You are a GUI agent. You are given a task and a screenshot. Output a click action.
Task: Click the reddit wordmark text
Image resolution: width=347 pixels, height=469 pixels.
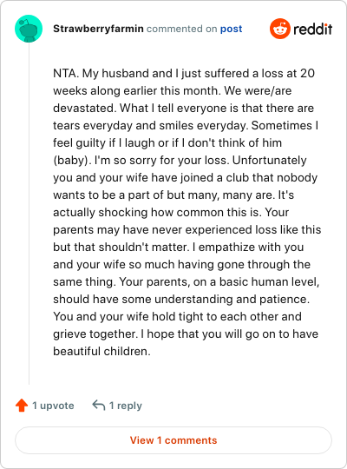tap(313, 29)
